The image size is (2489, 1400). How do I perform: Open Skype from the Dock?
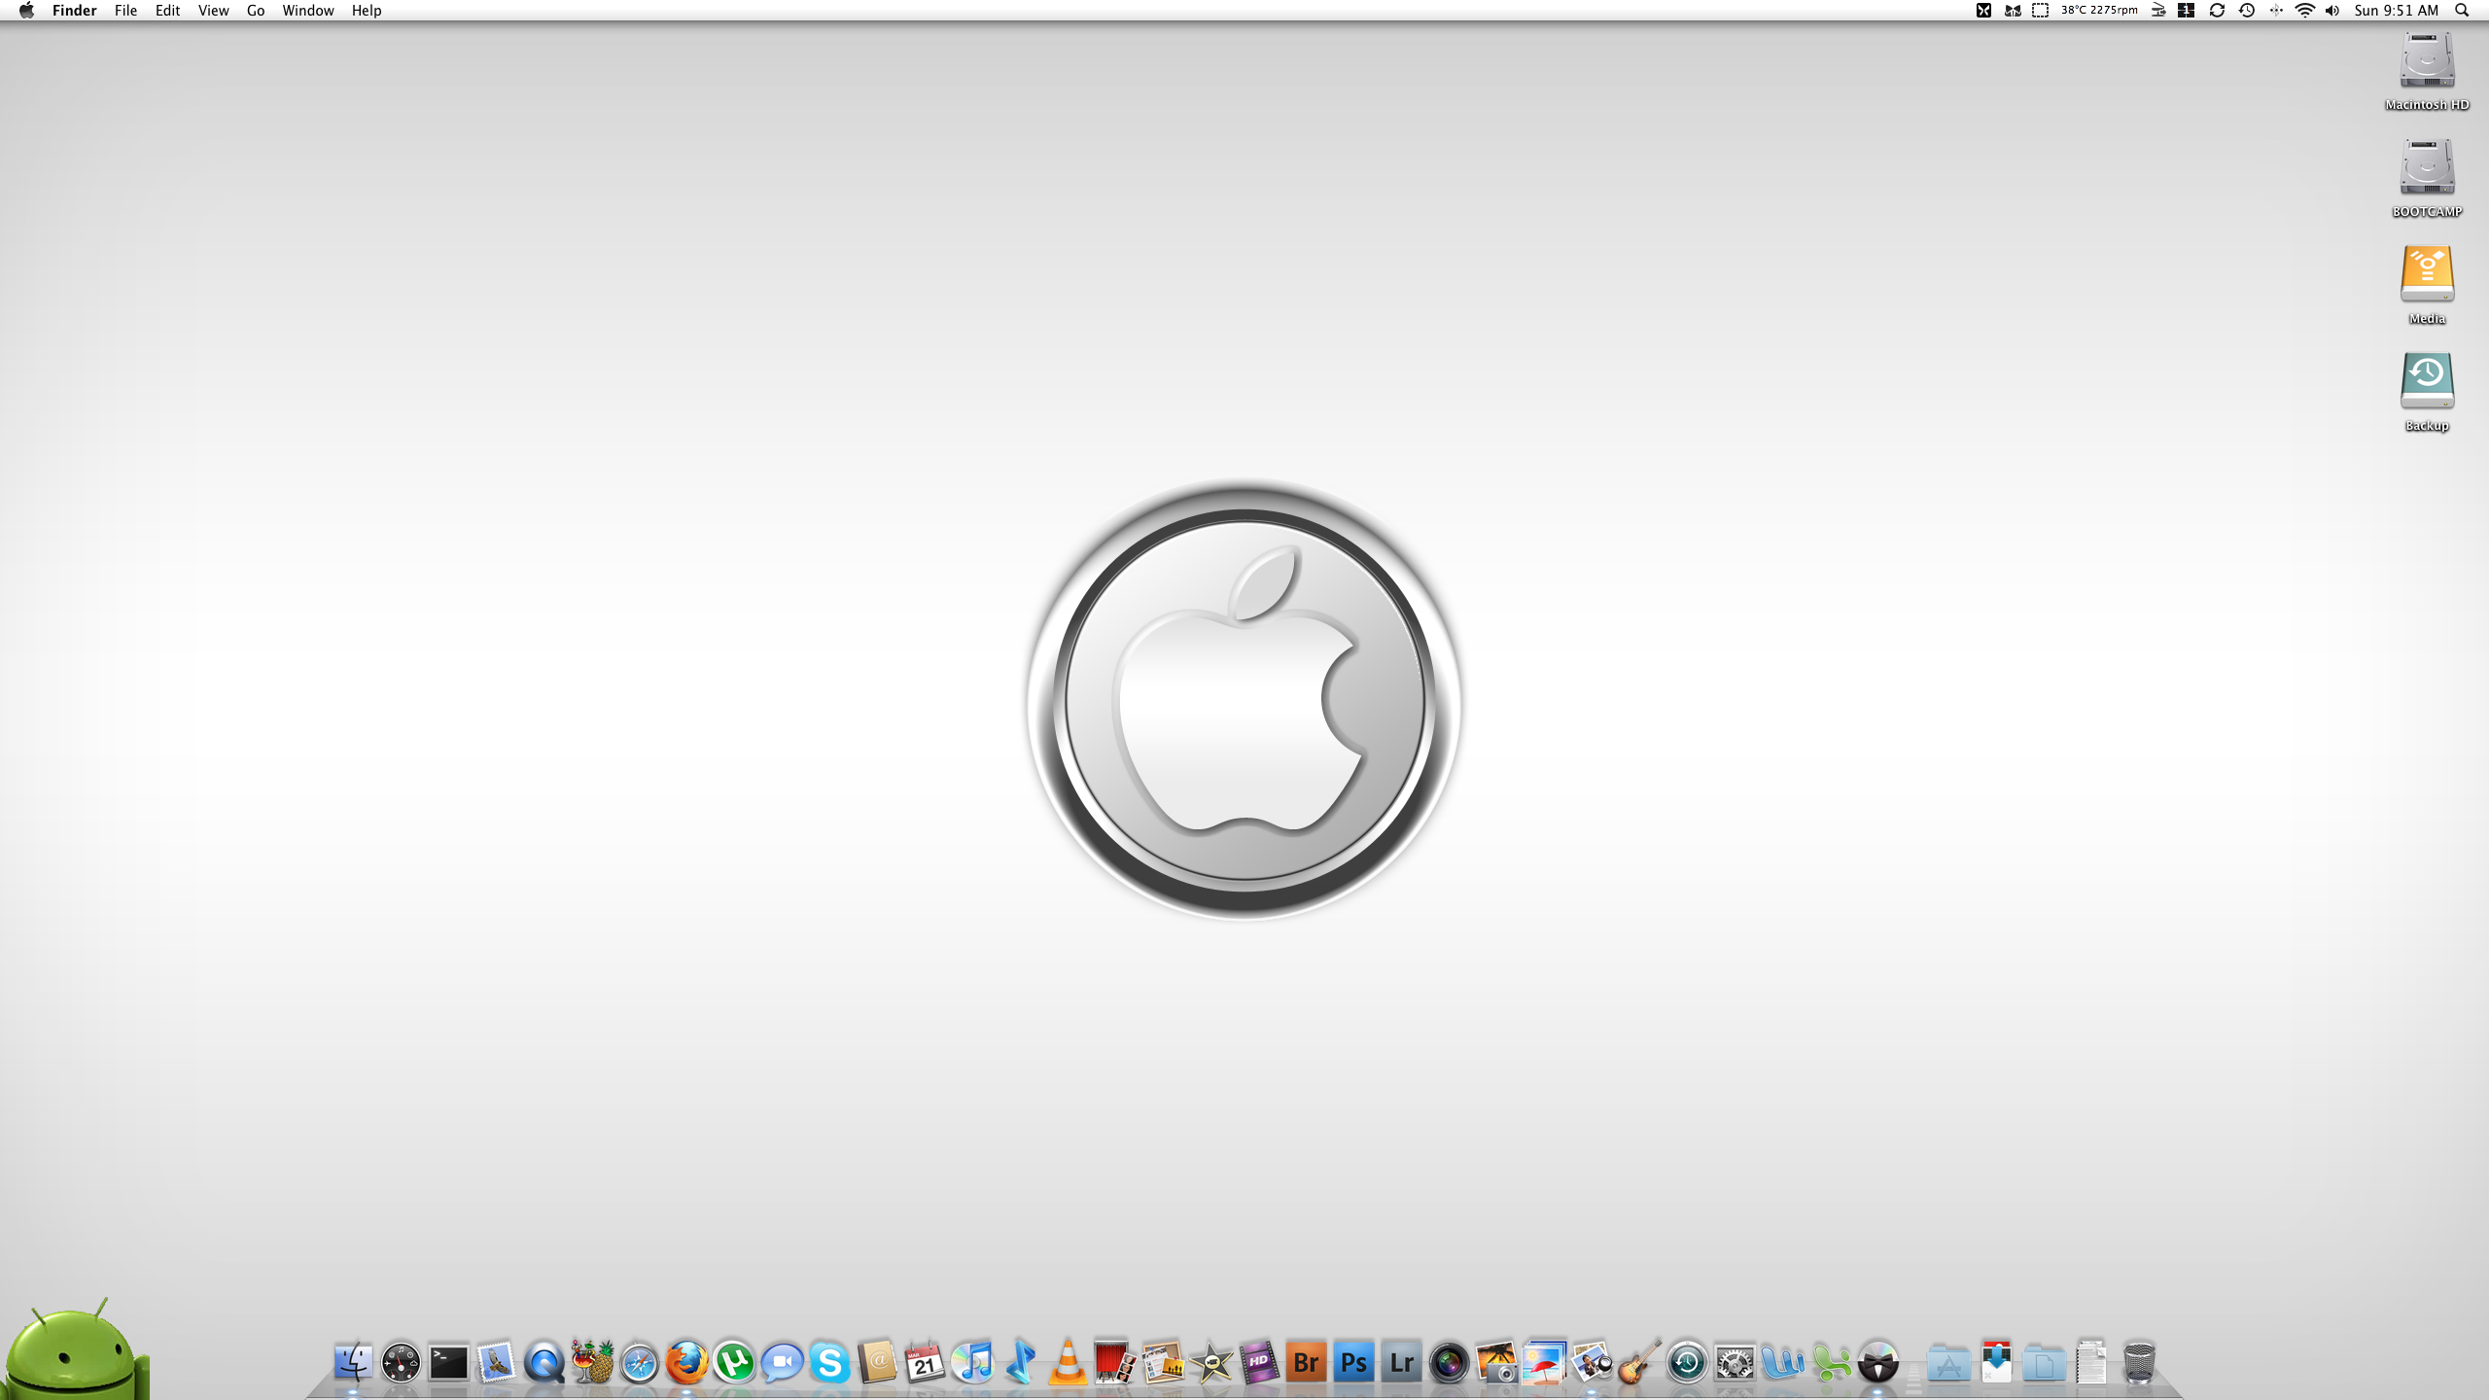click(x=829, y=1362)
